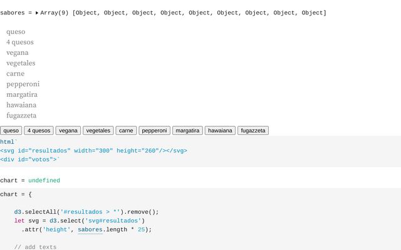
Task: Click 'pepperoni' label in the chart list
Action: [23, 84]
